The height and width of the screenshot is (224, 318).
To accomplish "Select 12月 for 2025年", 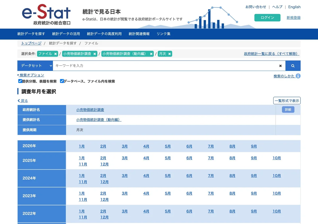I will coord(104,164).
